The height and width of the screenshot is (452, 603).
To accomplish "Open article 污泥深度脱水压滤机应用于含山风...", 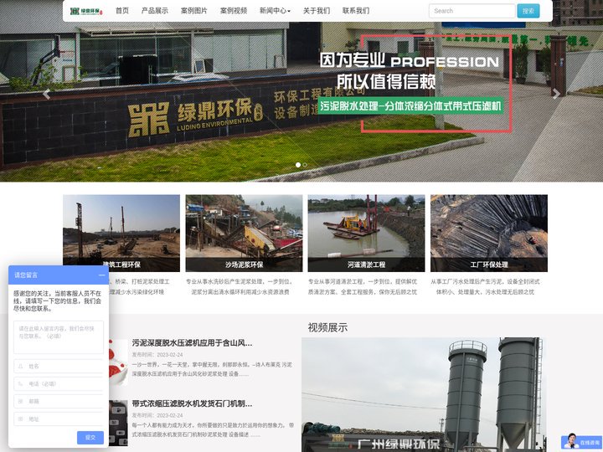I will (193, 343).
